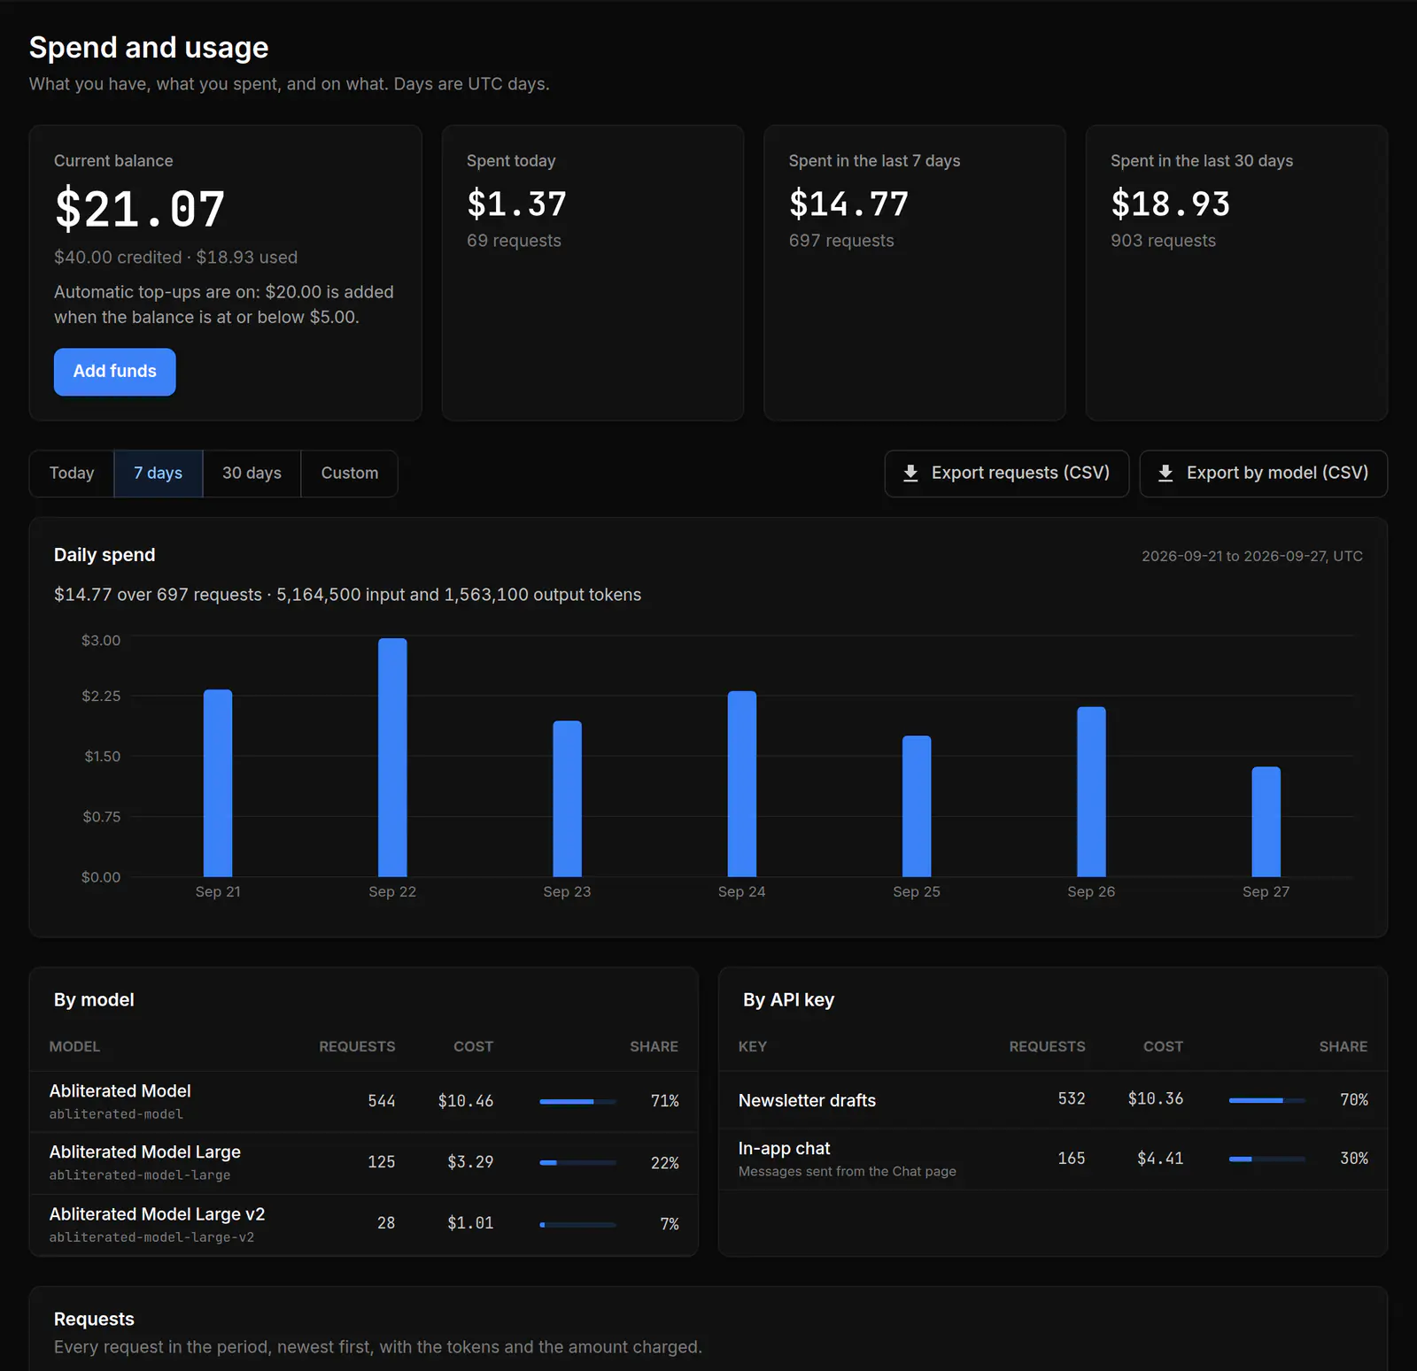Click the Sep 25 spend bar
The image size is (1417, 1371).
917,806
